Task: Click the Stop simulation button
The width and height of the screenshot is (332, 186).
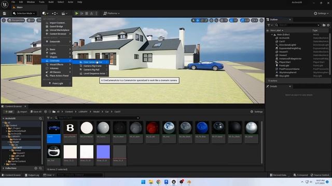Action: point(87,13)
